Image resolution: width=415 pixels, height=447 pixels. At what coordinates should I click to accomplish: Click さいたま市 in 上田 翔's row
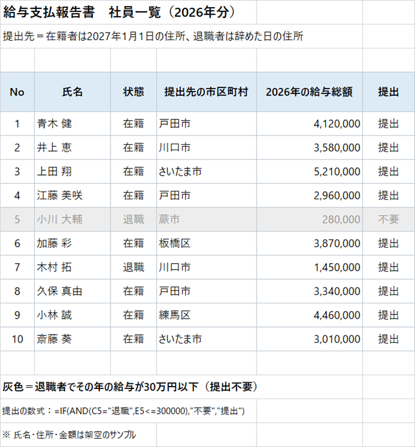click(206, 171)
